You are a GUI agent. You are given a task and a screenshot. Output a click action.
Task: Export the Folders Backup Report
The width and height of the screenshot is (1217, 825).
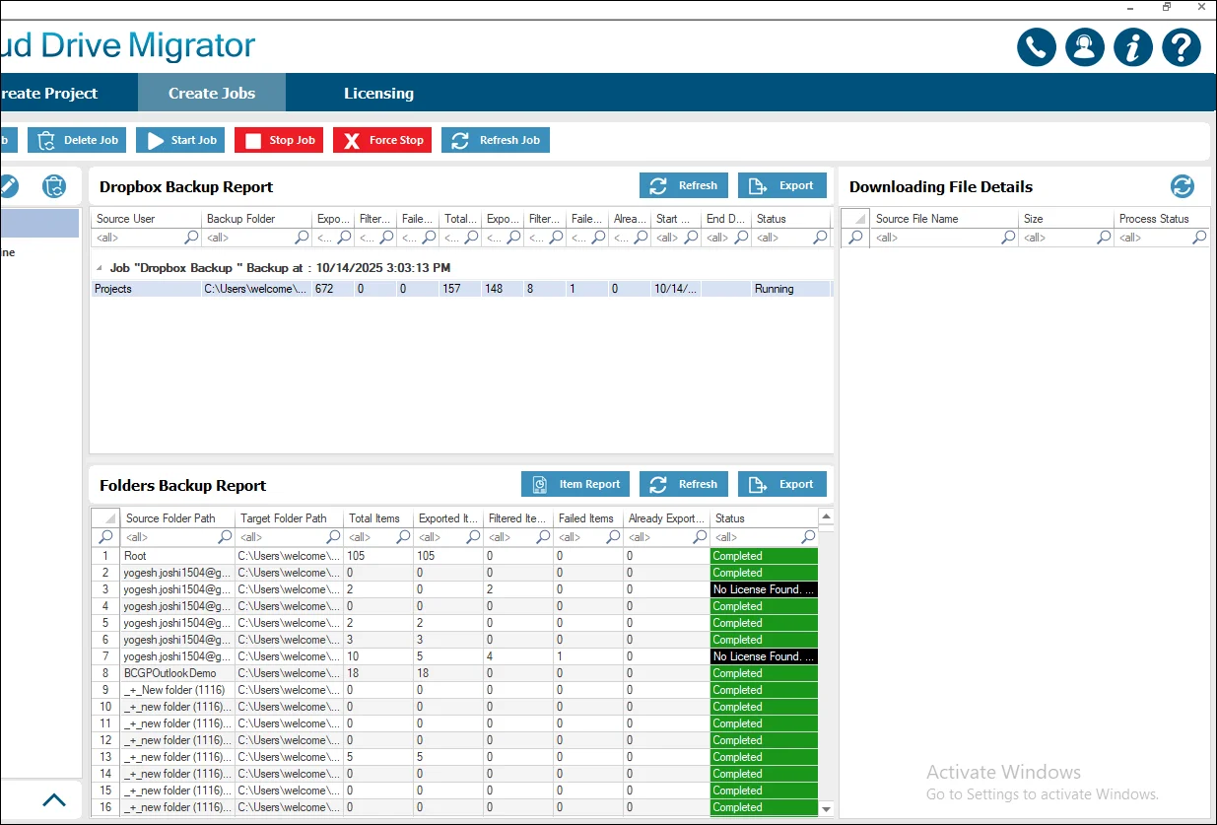(782, 484)
